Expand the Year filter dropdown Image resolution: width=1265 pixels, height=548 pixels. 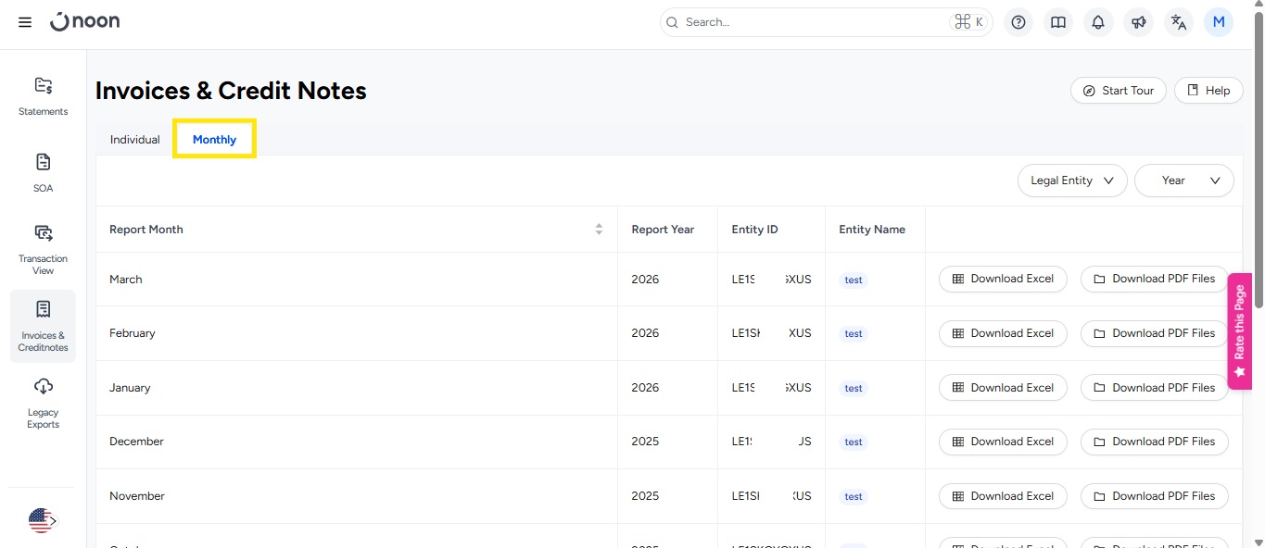(x=1183, y=181)
